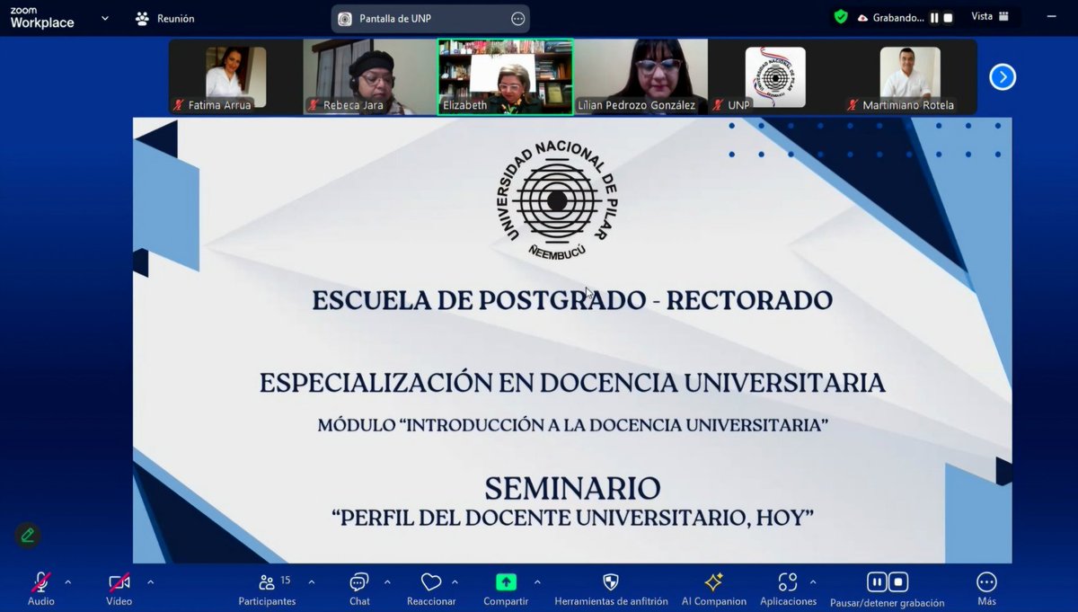Select Martimiano Rotela thumbnail
The image size is (1078, 612).
pyautogui.click(x=910, y=77)
